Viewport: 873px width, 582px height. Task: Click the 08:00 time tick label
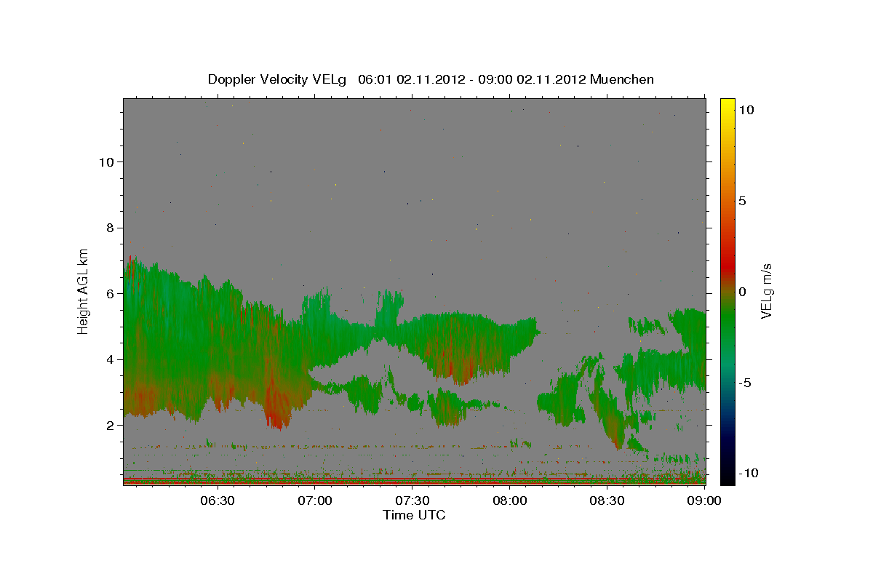pos(510,501)
